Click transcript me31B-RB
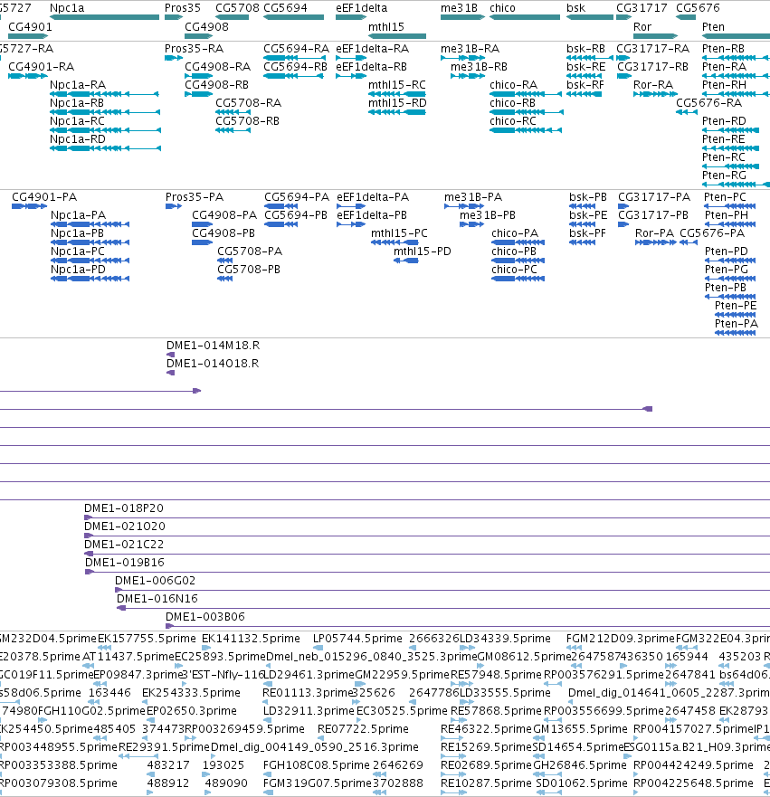 479,67
